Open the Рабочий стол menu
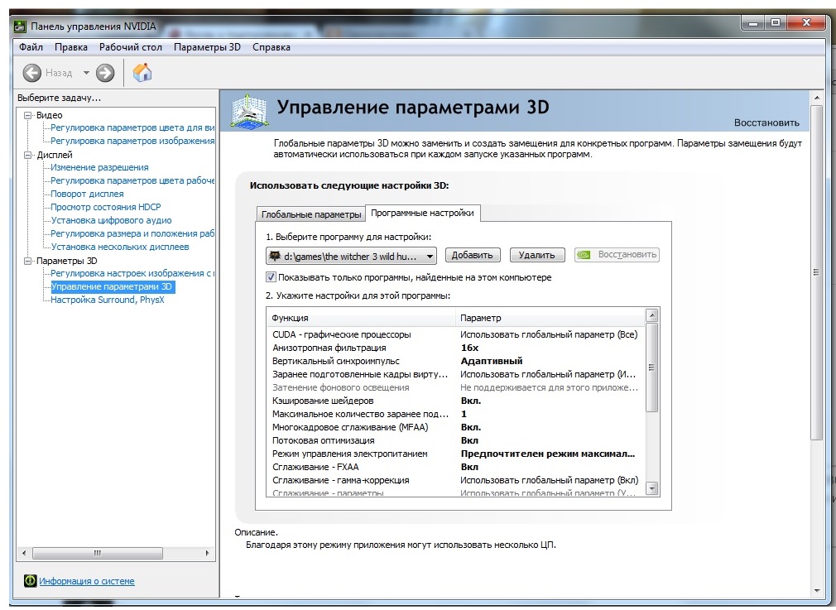This screenshot has height=610, width=836. tap(130, 47)
